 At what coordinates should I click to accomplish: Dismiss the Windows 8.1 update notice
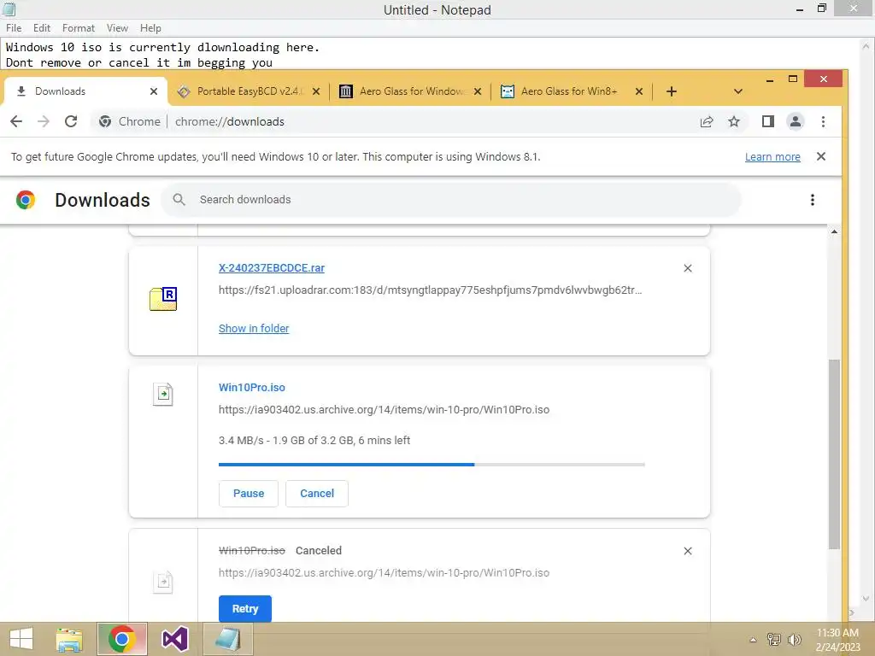[821, 157]
